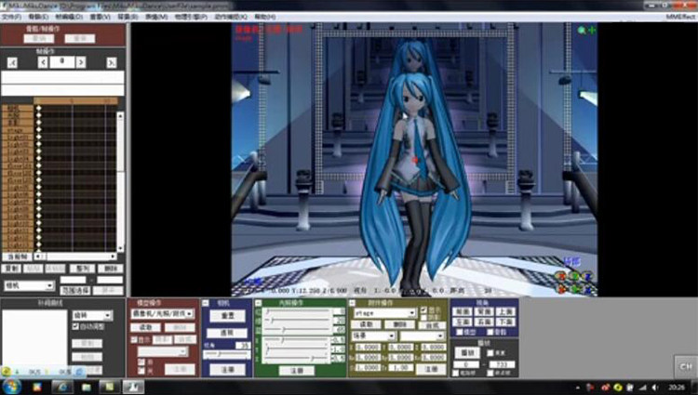Click the 前面 front view button
This screenshot has height=395, width=698.
pyautogui.click(x=462, y=312)
